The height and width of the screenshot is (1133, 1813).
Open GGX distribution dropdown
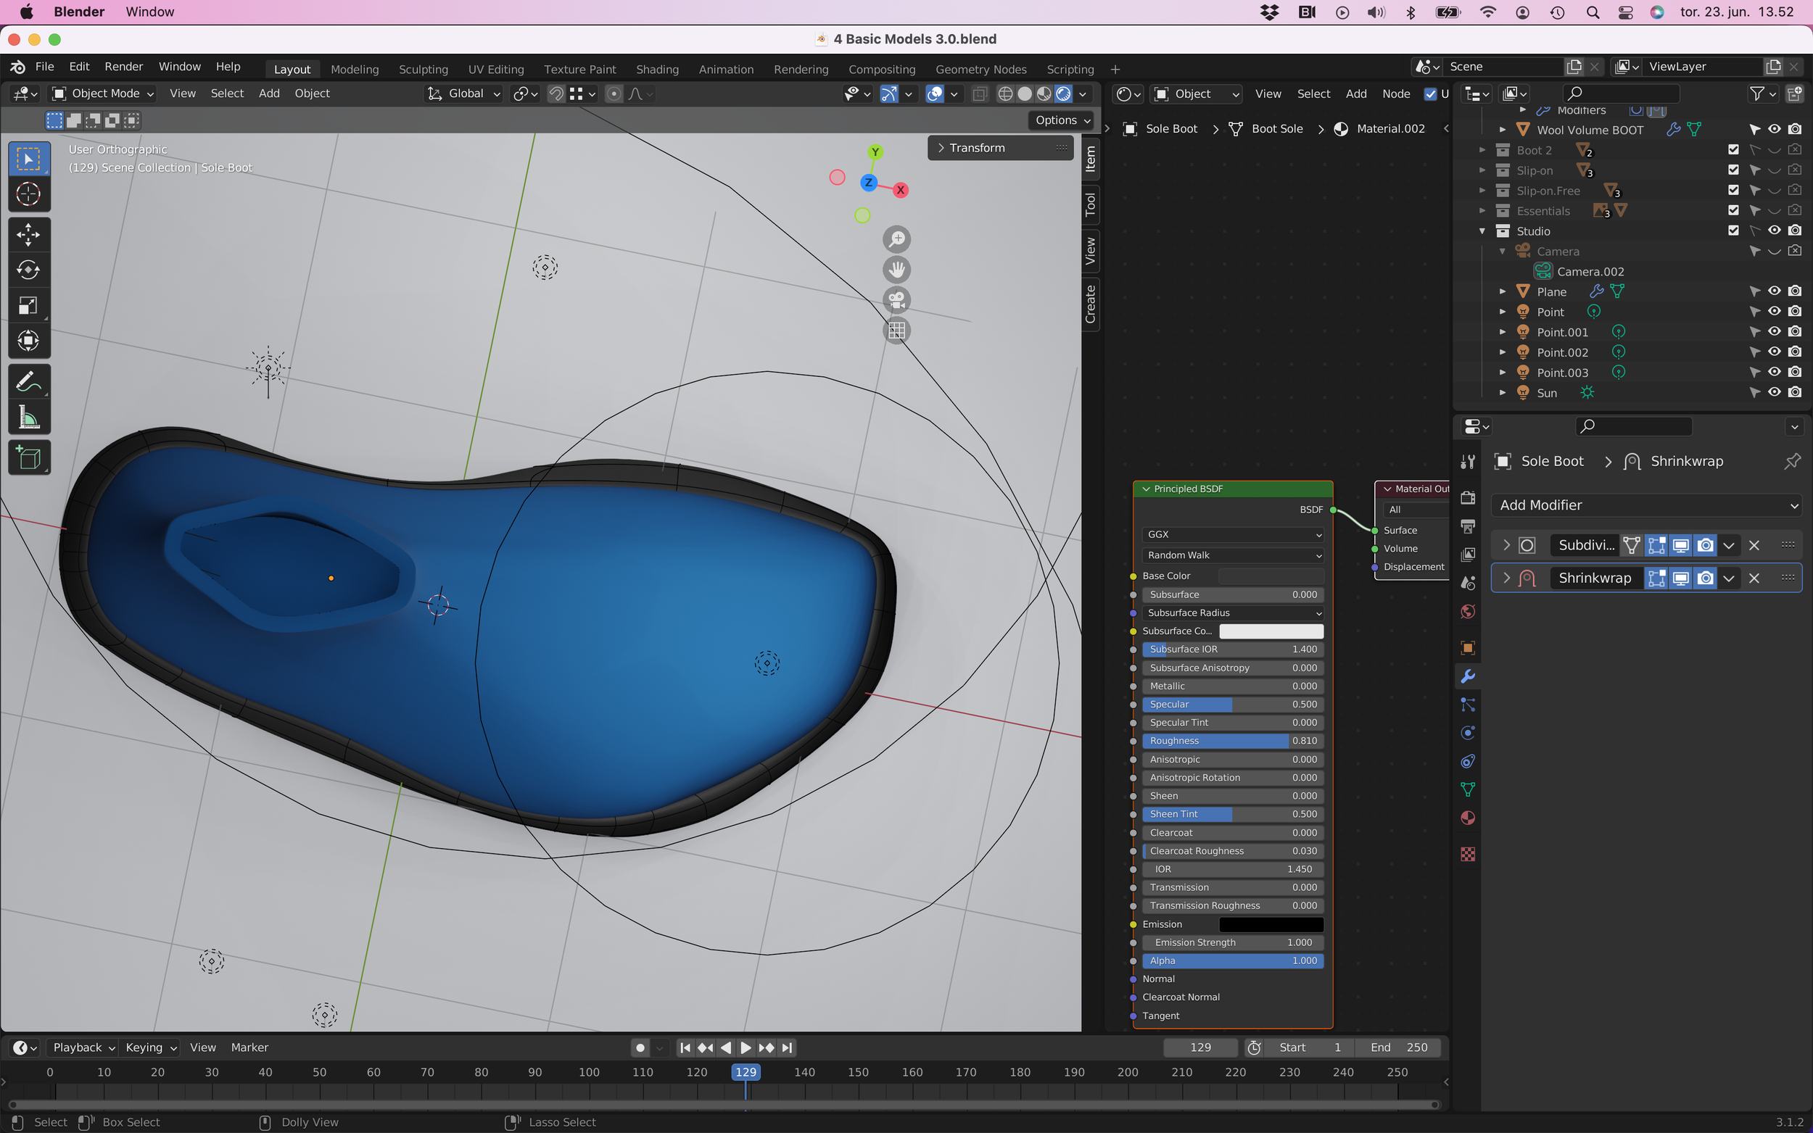(1232, 534)
